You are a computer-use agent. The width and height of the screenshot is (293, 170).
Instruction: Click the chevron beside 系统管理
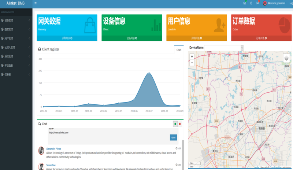[29, 56]
